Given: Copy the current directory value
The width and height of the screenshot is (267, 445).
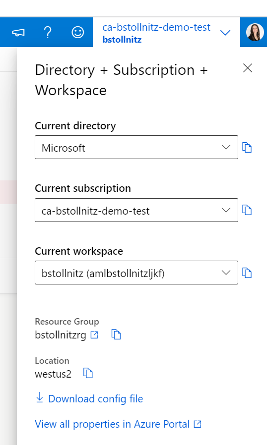Looking at the screenshot, I should click(247, 148).
